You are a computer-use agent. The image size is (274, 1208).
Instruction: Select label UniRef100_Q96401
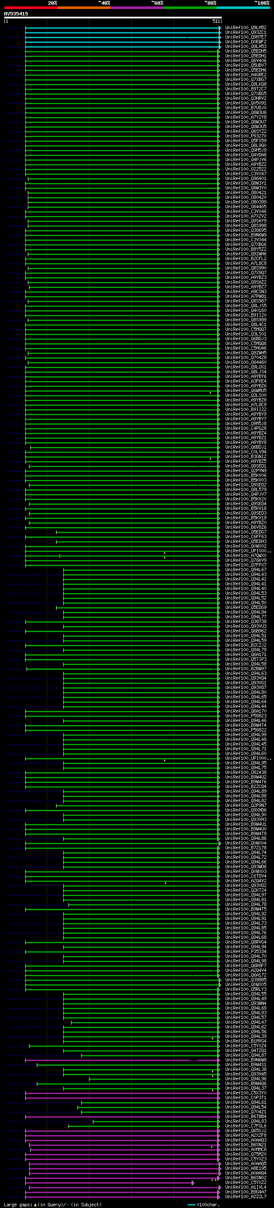pos(245,178)
